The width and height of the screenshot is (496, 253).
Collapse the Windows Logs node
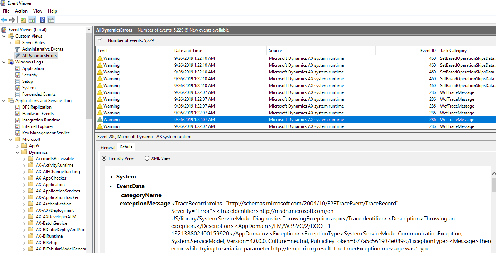tap(4, 62)
